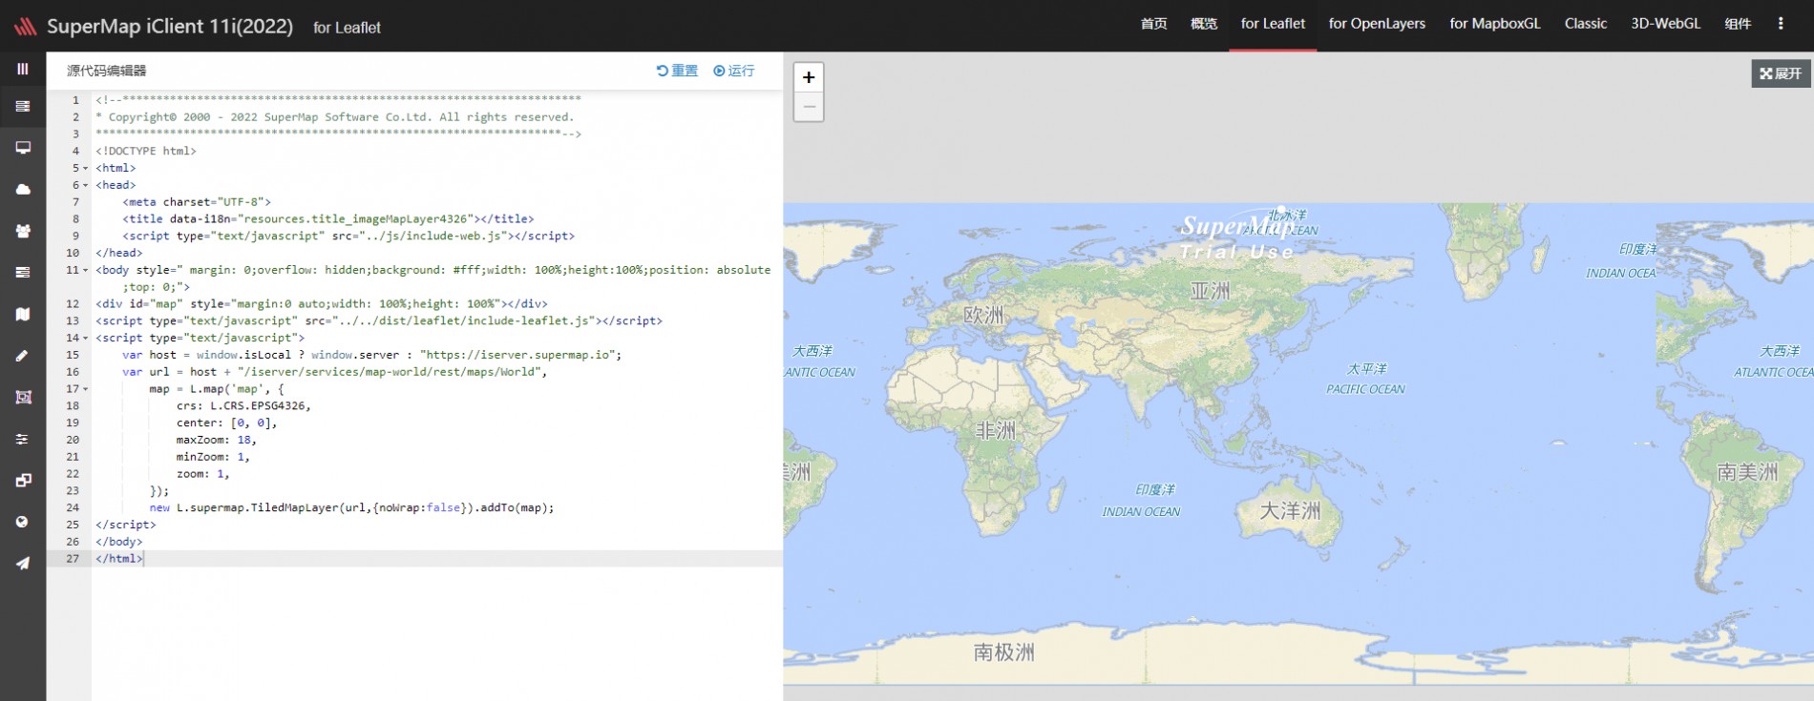Open the desktop monitor sidebar icon
The image size is (1814, 701).
[23, 148]
